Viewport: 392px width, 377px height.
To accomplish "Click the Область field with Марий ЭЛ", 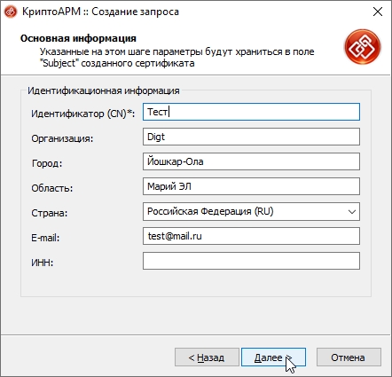I will coord(251,186).
